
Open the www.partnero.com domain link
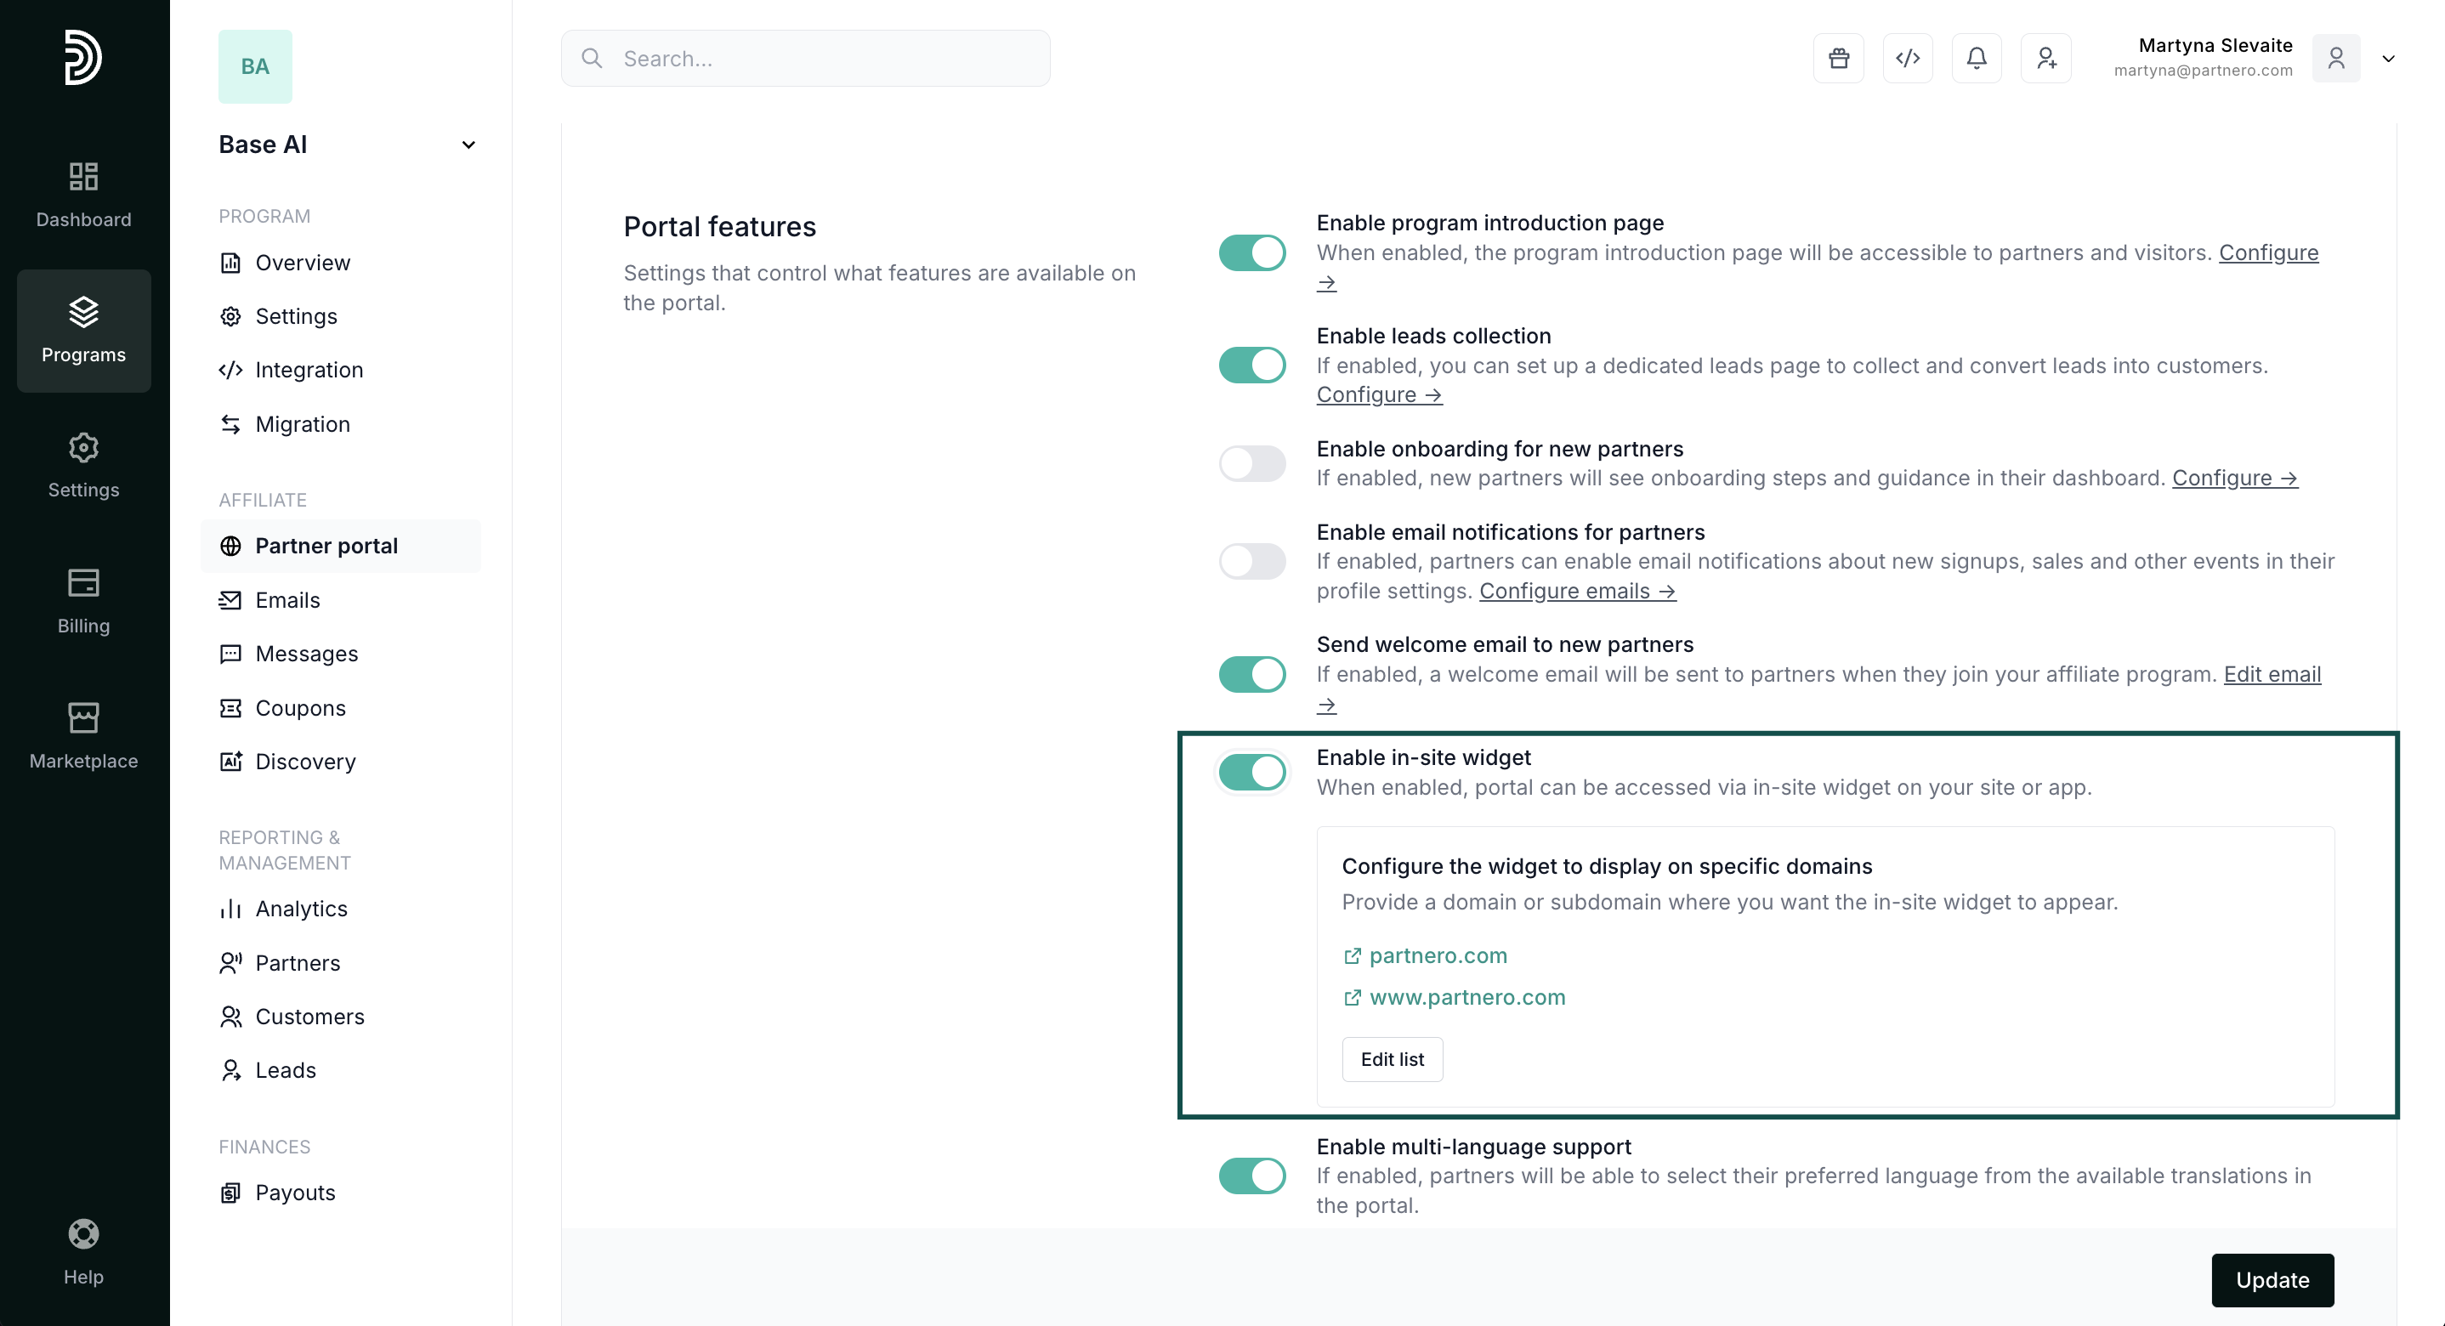coord(1466,998)
